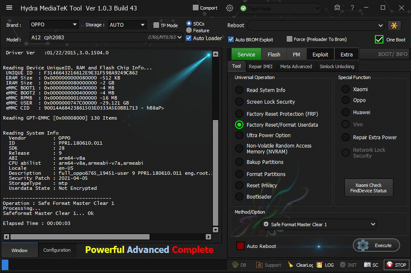Enable the Comport checkbox
Image resolution: width=411 pixels, height=273 pixels.
196,8
